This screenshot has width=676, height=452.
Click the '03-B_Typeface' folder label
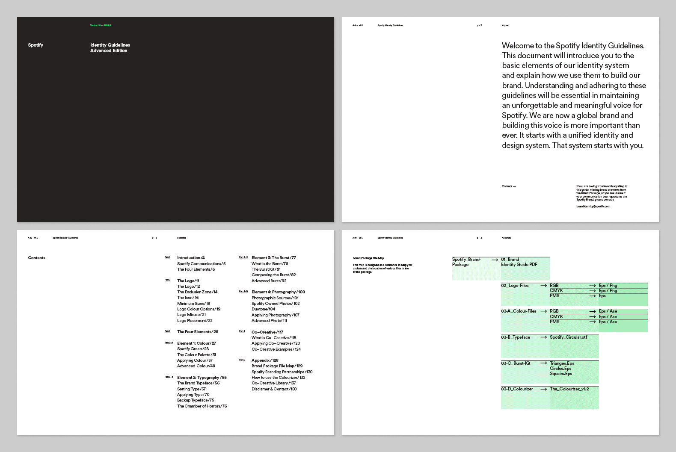click(516, 337)
